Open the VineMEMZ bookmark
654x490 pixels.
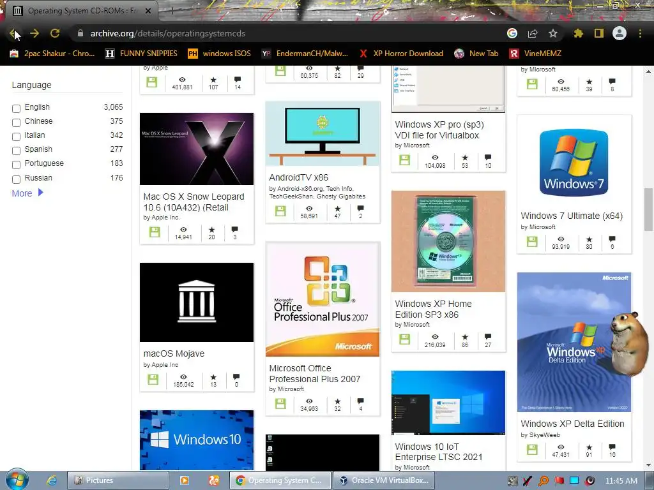coord(535,54)
